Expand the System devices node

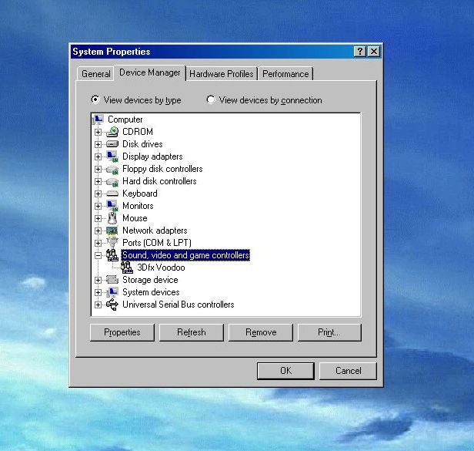click(98, 293)
